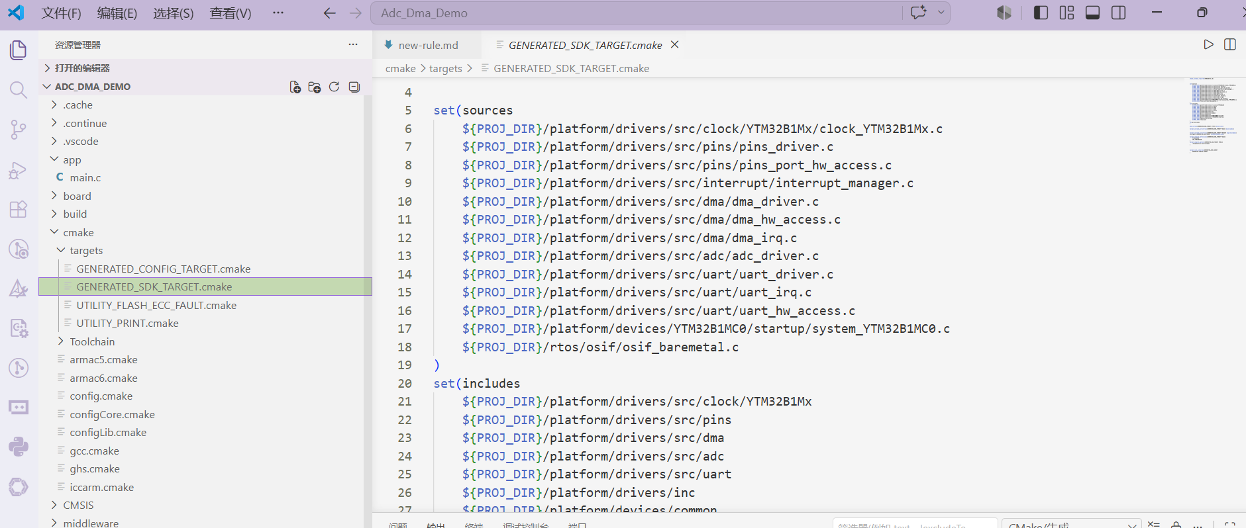Toggle the secondary side bar
Viewport: 1246px width, 528px height.
pyautogui.click(x=1119, y=13)
